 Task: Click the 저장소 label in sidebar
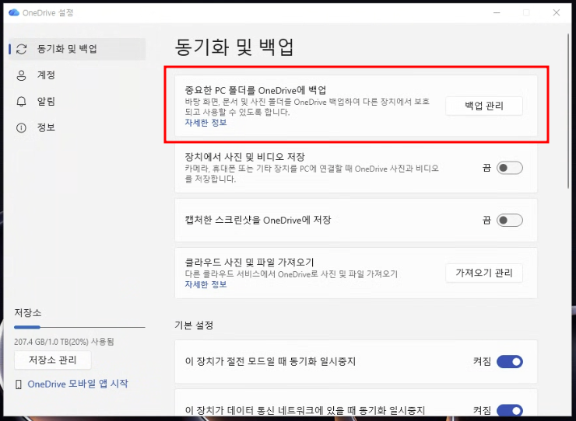[x=27, y=313]
